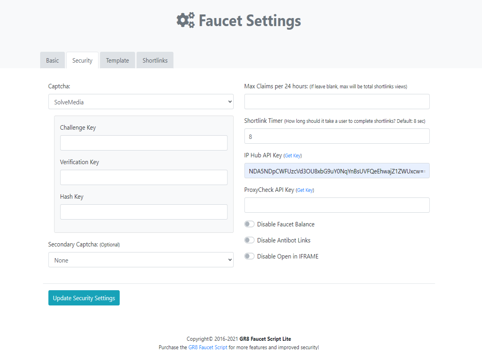Click Update Security Settings button
Screen dimensions: 482x350
pos(84,298)
